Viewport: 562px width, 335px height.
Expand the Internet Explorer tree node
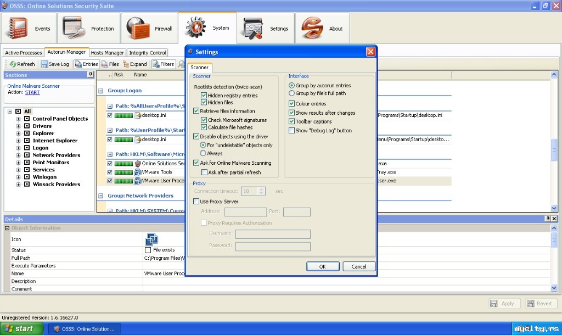pos(18,141)
